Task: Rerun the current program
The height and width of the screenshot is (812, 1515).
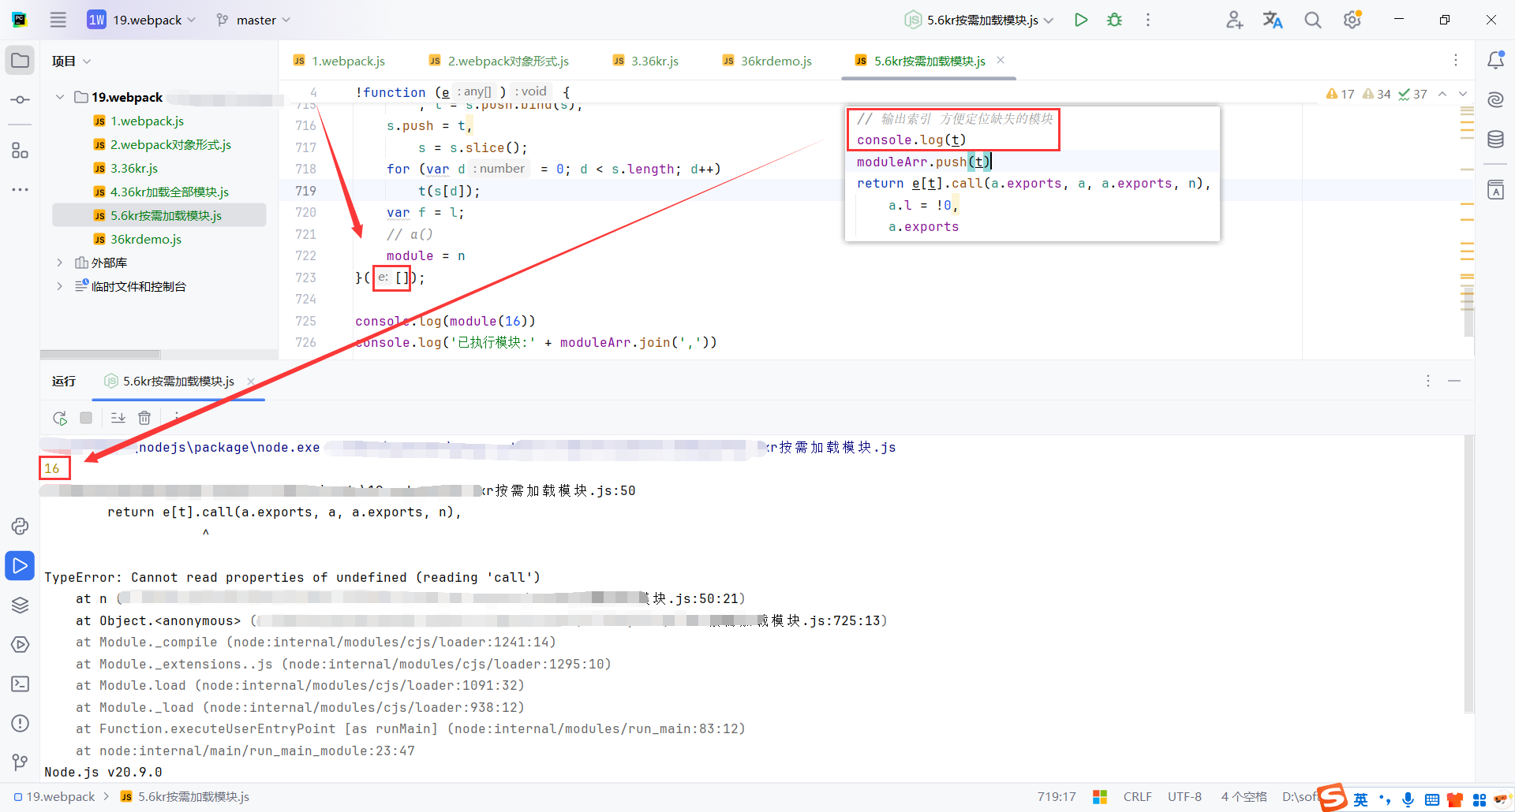Action: [x=60, y=418]
